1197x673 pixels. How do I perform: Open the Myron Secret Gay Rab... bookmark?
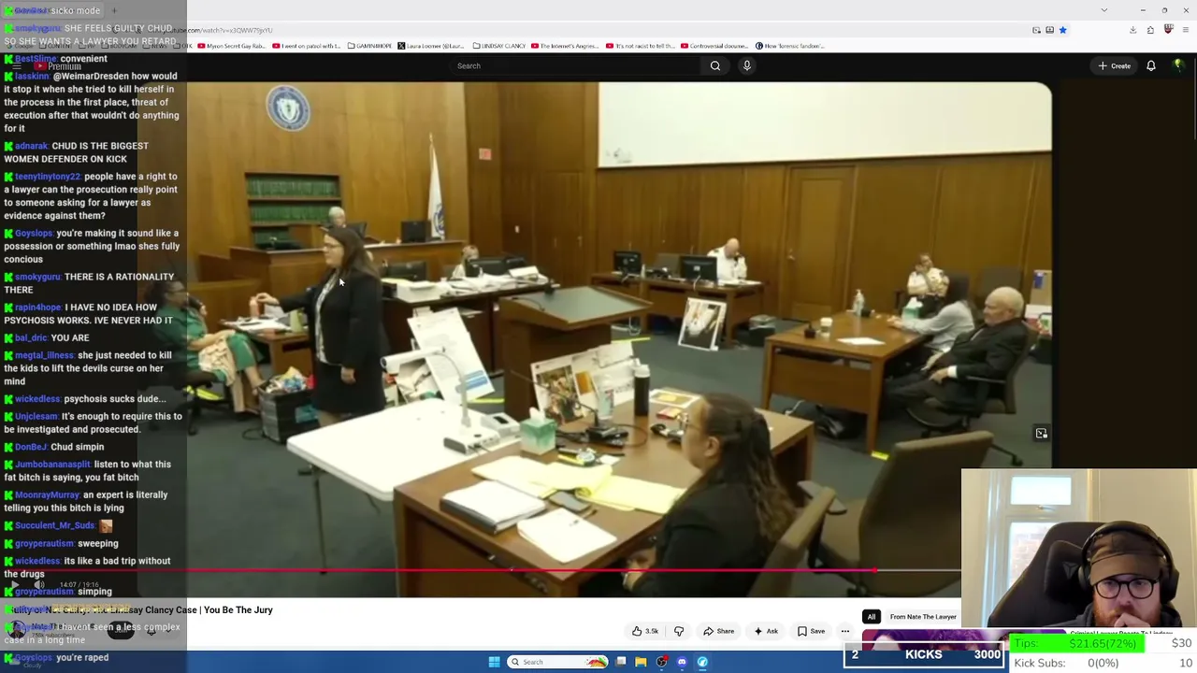point(231,46)
